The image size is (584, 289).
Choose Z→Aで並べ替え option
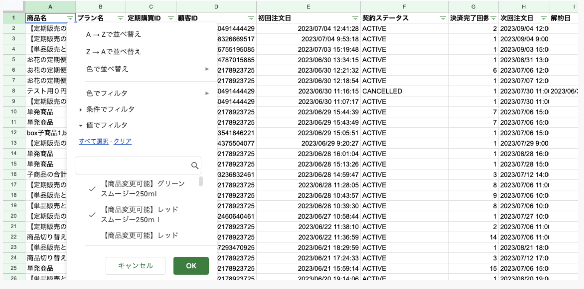(x=113, y=52)
